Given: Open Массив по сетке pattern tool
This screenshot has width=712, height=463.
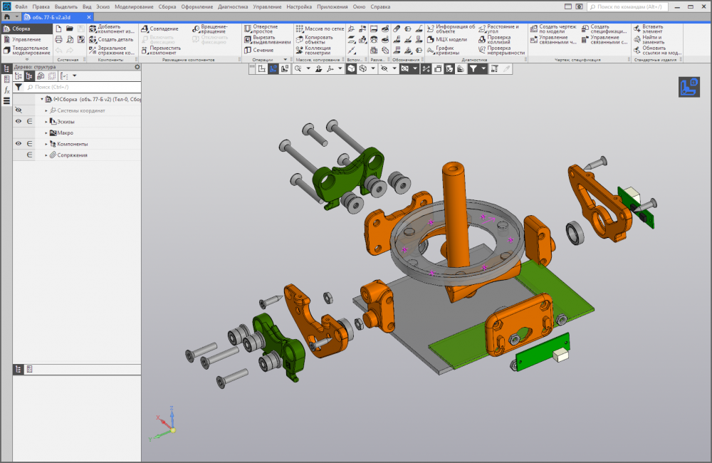Looking at the screenshot, I should [325, 28].
